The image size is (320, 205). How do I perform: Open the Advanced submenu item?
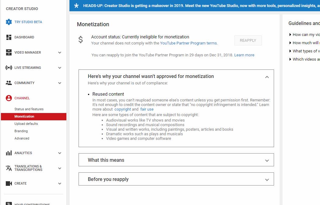[x=22, y=138]
